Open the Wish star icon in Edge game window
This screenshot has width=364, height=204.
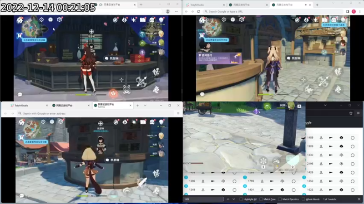[134, 20]
